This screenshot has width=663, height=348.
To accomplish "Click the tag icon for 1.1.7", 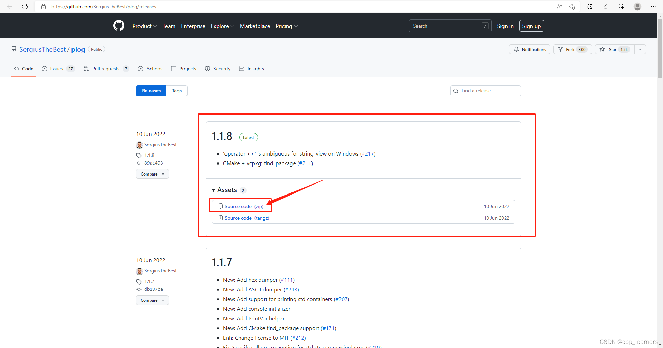I will (x=139, y=282).
